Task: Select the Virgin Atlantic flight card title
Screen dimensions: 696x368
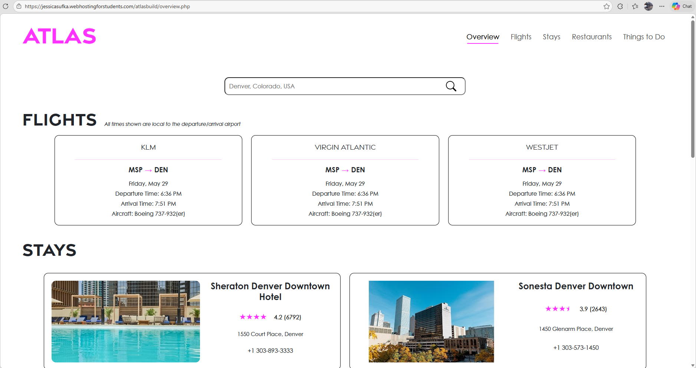Action: (345, 147)
